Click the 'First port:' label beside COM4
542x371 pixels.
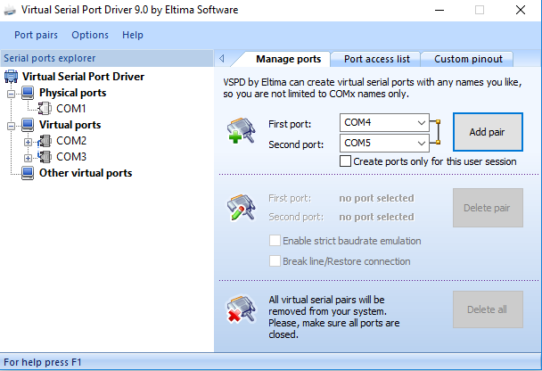pyautogui.click(x=290, y=124)
